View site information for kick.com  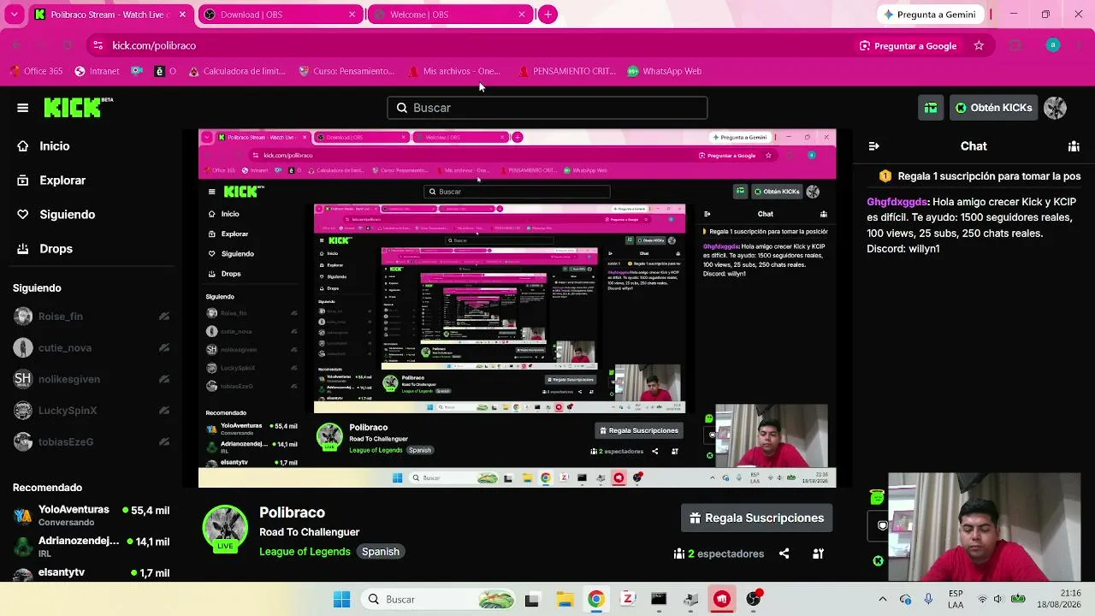point(98,45)
